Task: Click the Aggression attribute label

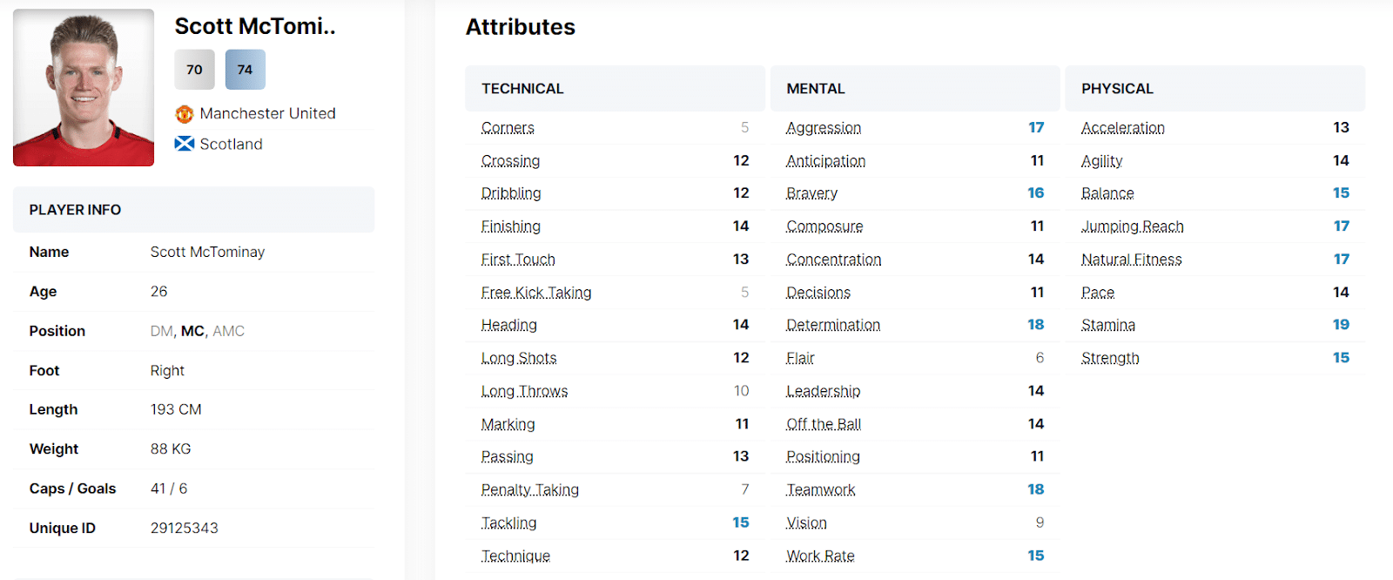Action: (x=823, y=128)
